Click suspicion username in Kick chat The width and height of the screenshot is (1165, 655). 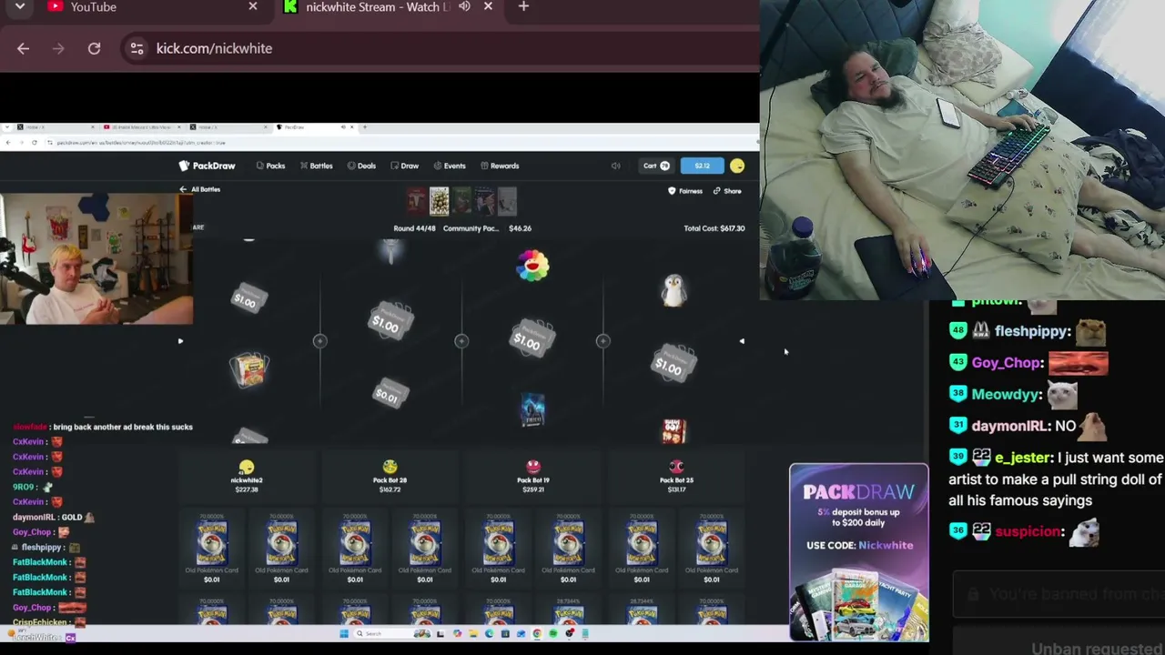click(1028, 531)
